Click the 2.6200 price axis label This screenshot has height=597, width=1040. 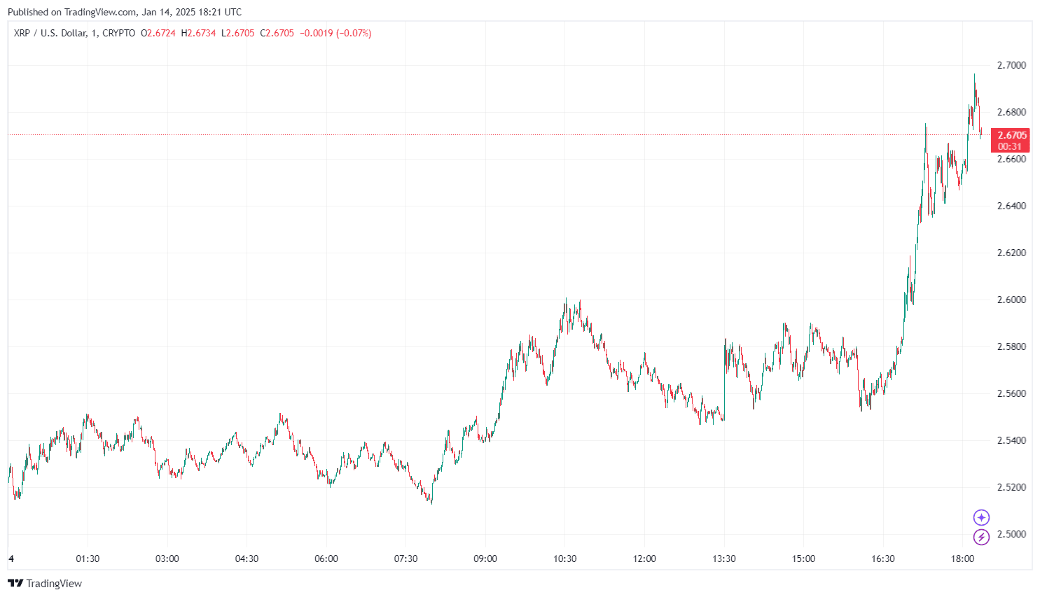1011,253
